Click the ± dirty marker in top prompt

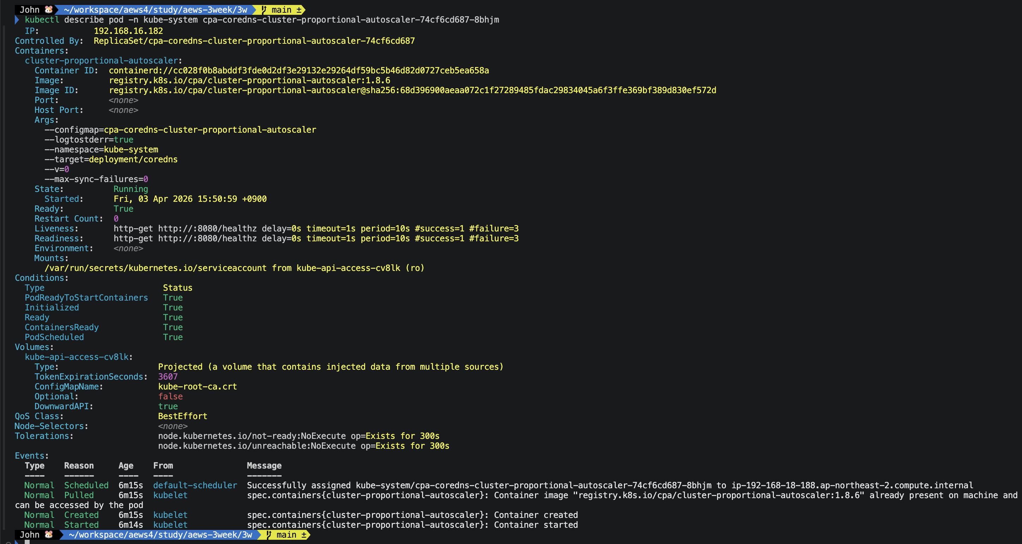click(299, 10)
